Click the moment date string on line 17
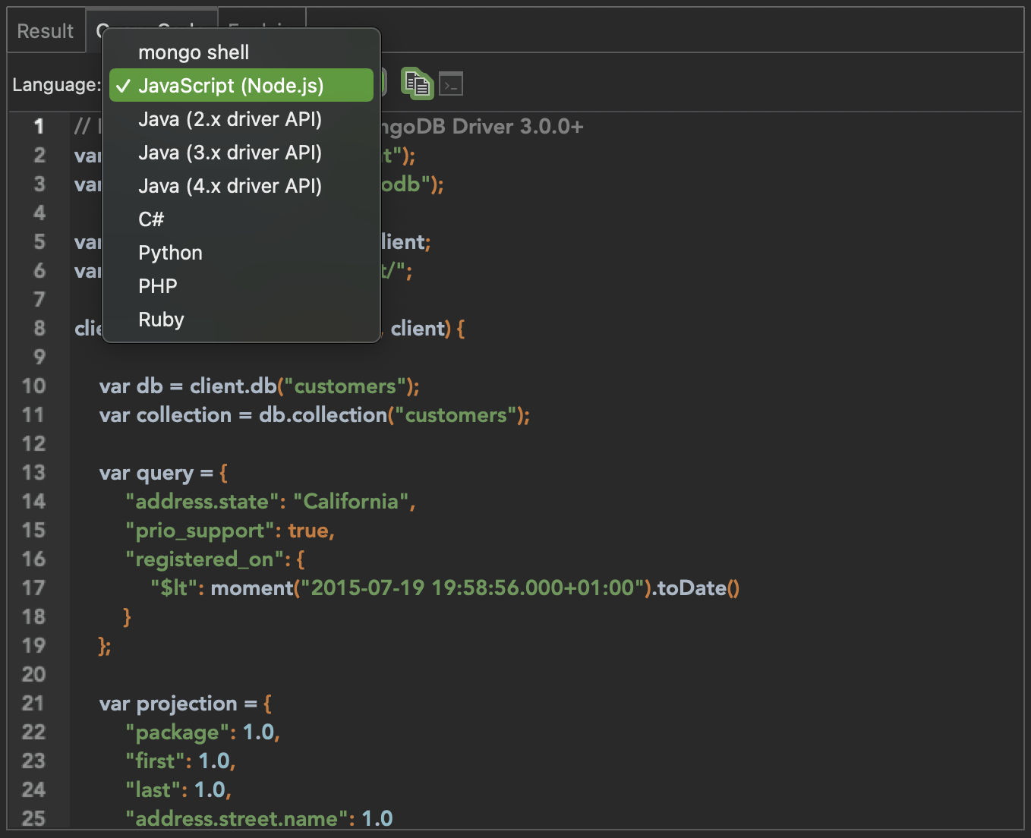 coord(471,588)
